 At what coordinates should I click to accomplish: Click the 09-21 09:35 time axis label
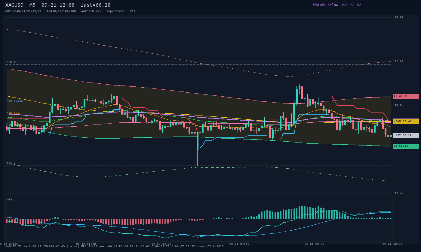tap(315, 244)
